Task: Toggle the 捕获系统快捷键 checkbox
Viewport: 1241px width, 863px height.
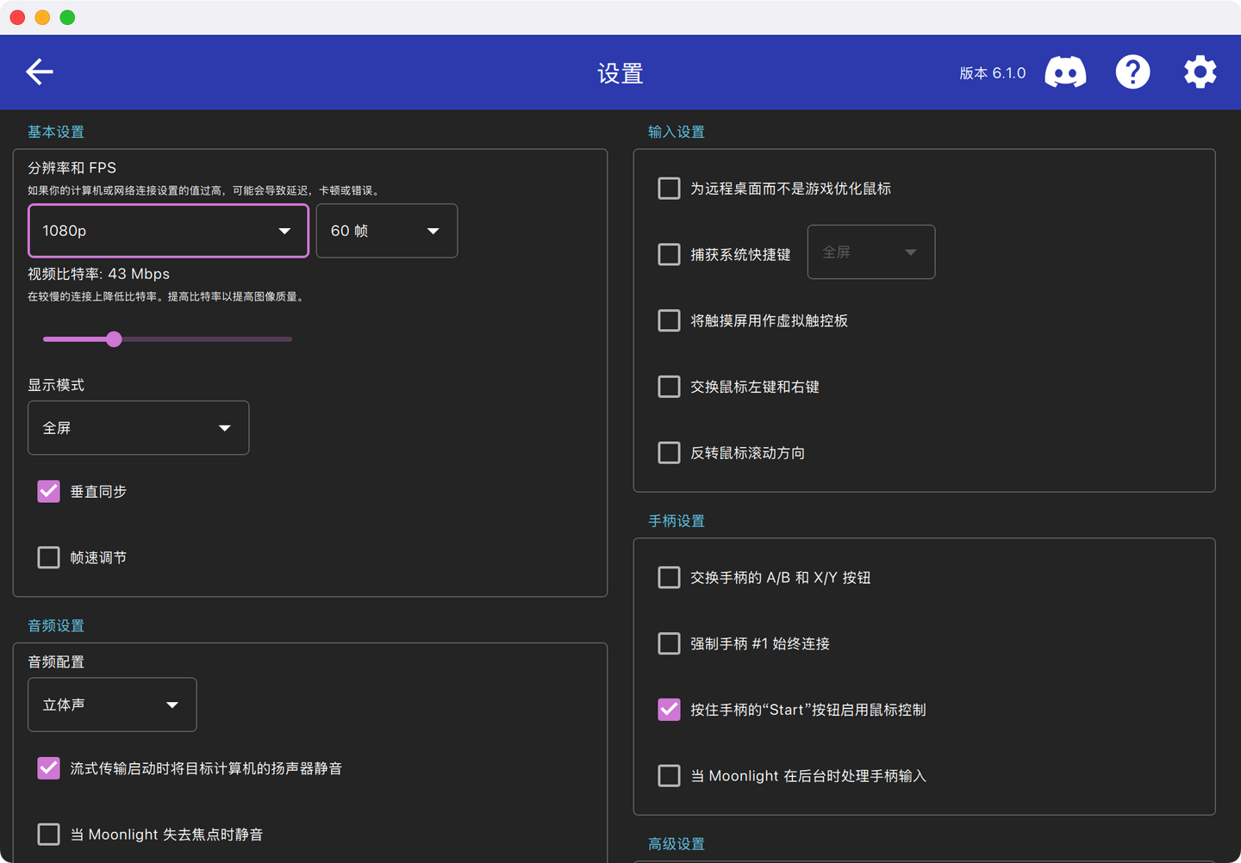Action: click(670, 255)
